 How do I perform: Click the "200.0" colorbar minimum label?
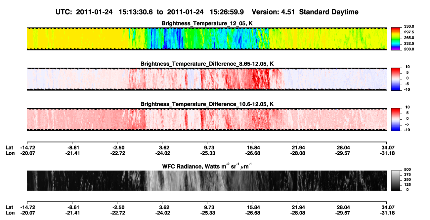point(409,49)
